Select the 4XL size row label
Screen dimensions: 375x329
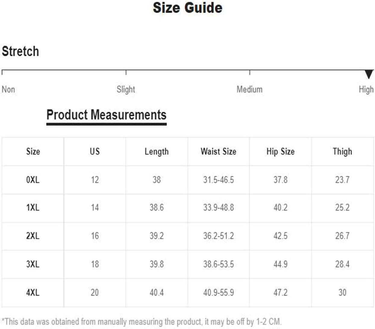click(33, 292)
